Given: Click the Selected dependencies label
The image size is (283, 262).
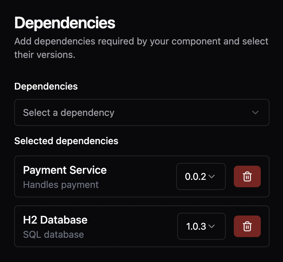Looking at the screenshot, I should (x=66, y=141).
